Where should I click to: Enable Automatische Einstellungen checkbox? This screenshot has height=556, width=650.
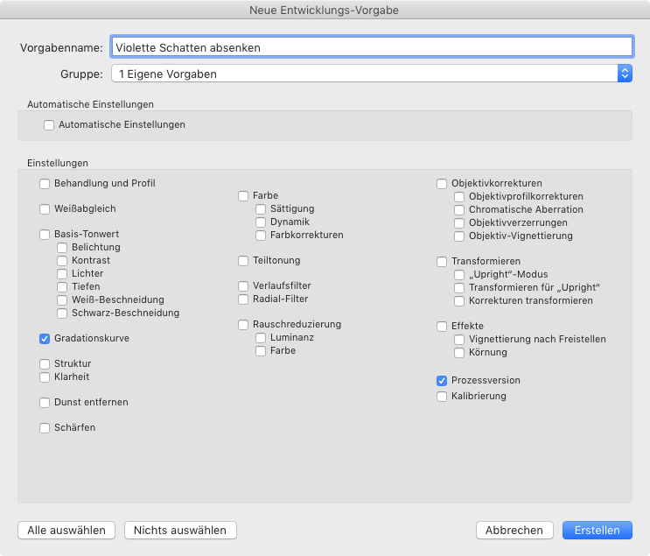(49, 125)
